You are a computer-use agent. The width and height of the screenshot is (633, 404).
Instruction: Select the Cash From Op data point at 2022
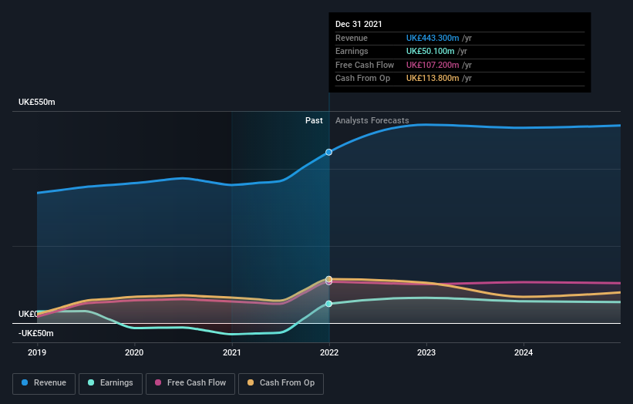329,279
